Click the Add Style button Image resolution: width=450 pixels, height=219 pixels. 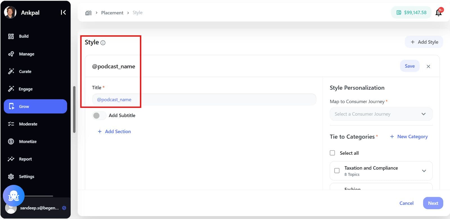click(x=424, y=42)
